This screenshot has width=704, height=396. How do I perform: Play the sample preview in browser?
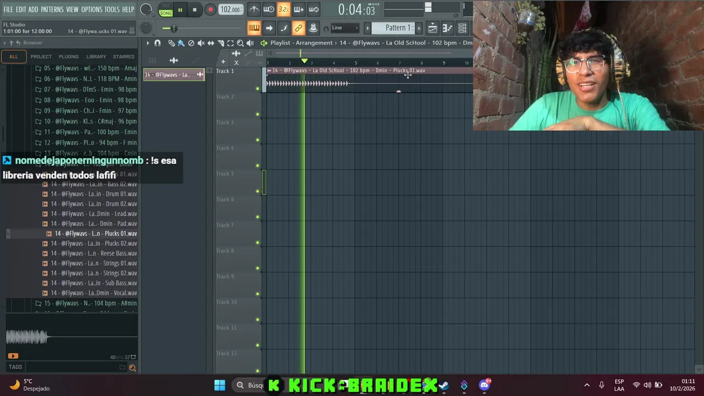click(13, 356)
